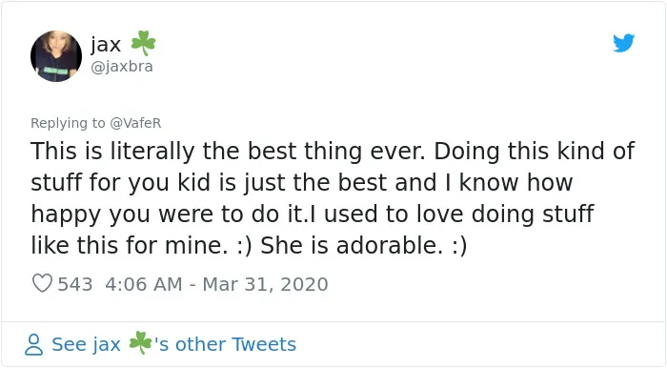667x368 pixels.
Task: Open the 4:06 AM timestamp
Action: 144,284
